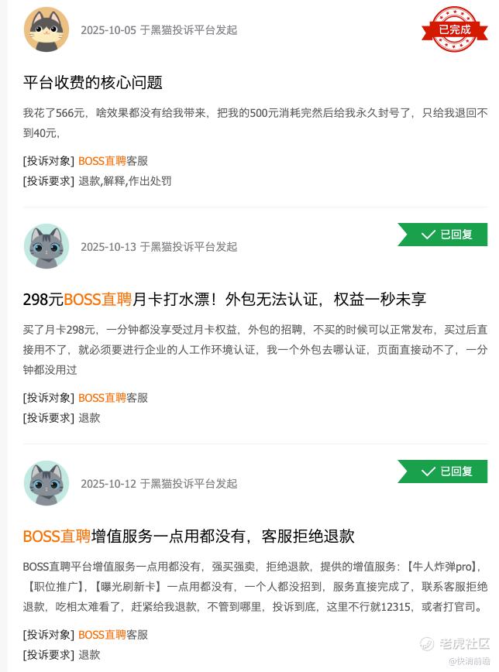Screen dimensions: 499x672
Task: Click the gray cat avatar dated 2025-10-12
Action: (46, 483)
